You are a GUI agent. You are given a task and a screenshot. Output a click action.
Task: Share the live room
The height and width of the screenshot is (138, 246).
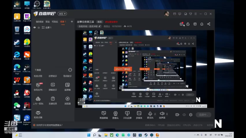(x=209, y=24)
